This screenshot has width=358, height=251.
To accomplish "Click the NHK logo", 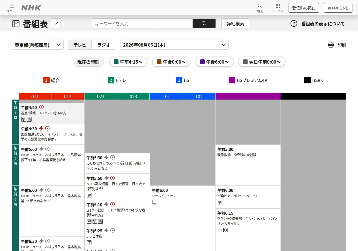I will pos(31,8).
